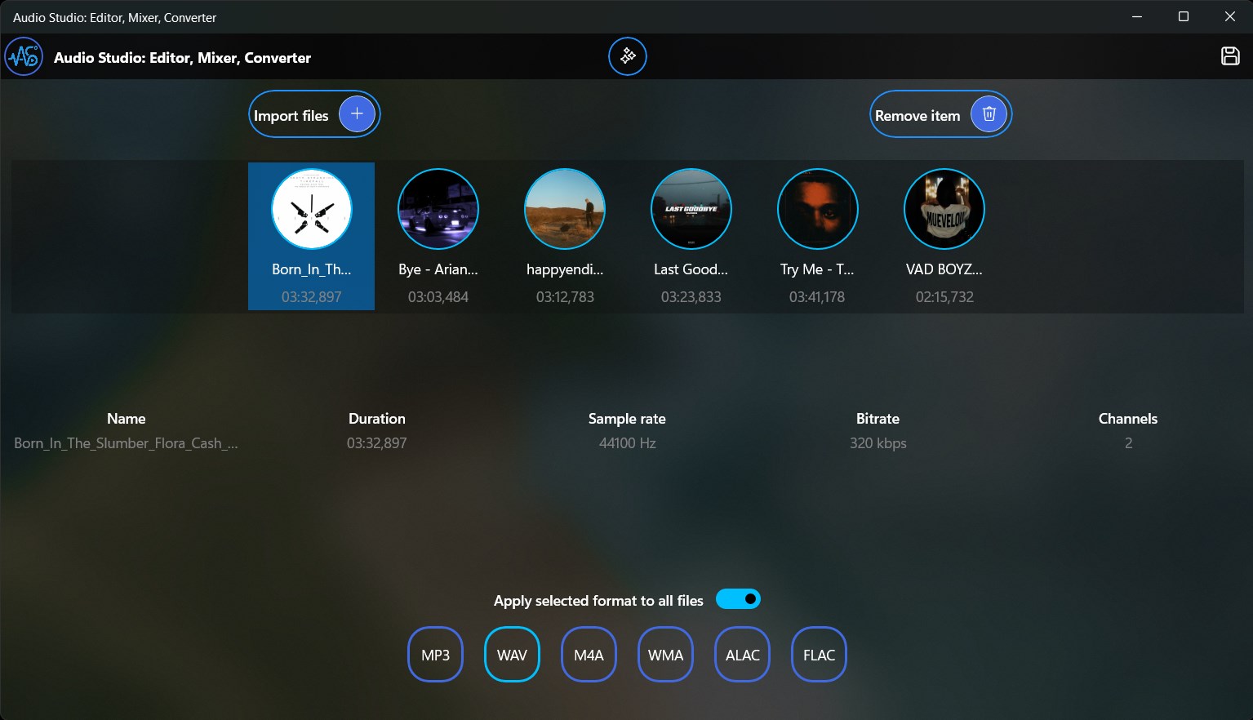Select the VAD BOYZ track thumbnail
The image size is (1253, 720).
(944, 208)
